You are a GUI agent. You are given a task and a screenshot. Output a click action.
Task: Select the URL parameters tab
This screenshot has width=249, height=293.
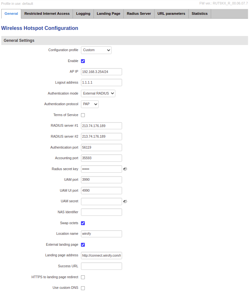171,14
